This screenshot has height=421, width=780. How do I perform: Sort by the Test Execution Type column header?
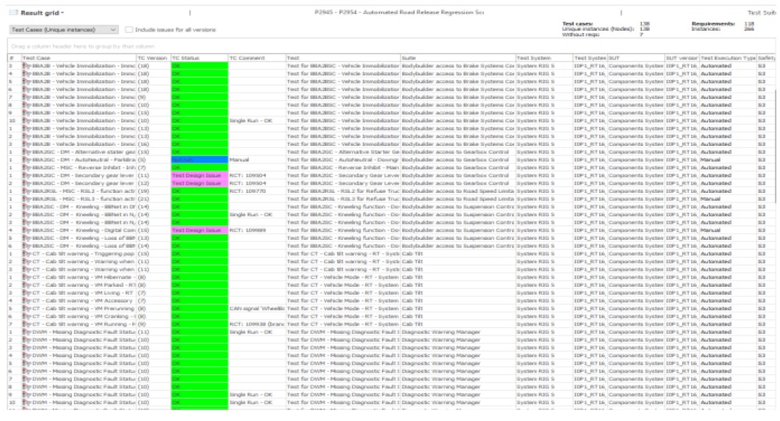(x=728, y=58)
